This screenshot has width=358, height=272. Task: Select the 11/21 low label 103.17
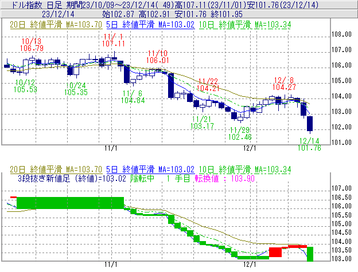point(202,125)
